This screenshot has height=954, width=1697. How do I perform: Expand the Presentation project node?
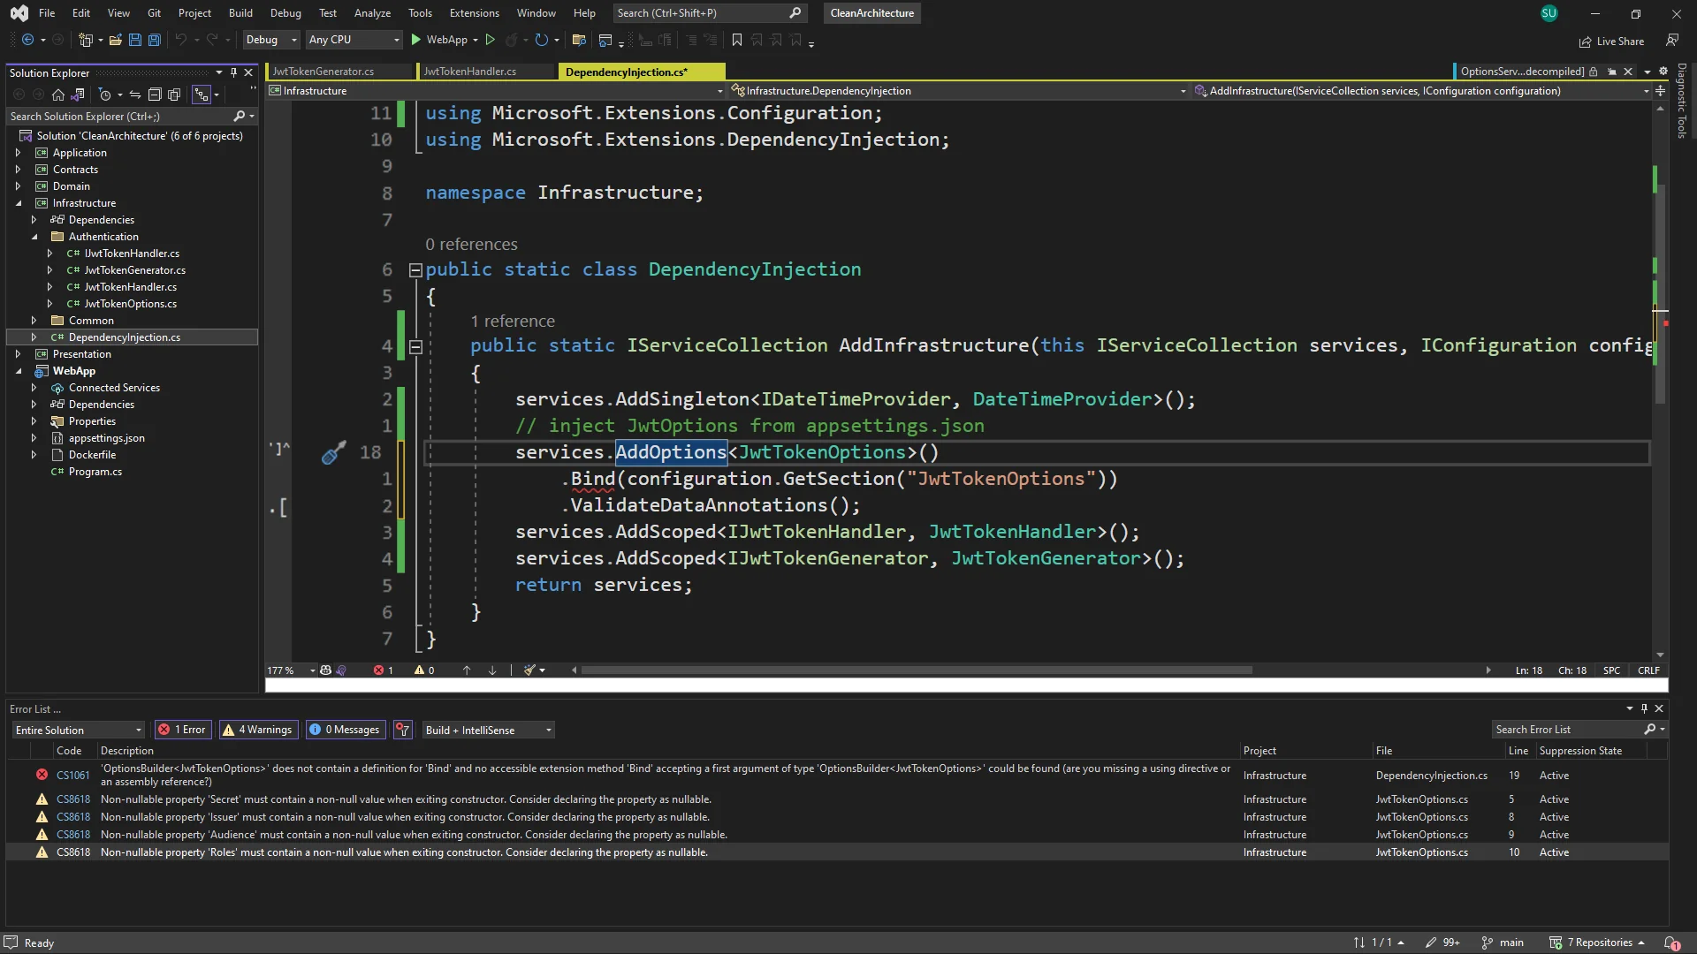pyautogui.click(x=18, y=354)
